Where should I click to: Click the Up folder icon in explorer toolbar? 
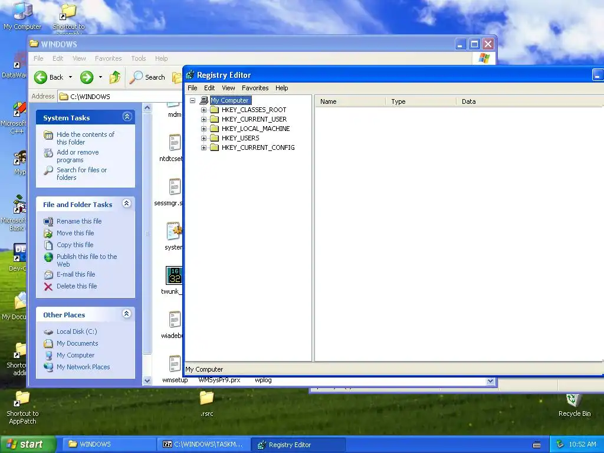(115, 77)
